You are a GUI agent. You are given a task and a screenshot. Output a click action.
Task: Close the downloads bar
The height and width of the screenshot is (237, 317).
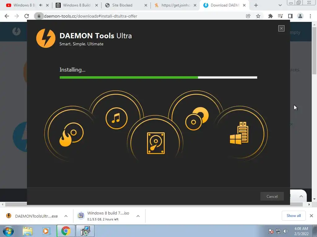pyautogui.click(x=311, y=216)
